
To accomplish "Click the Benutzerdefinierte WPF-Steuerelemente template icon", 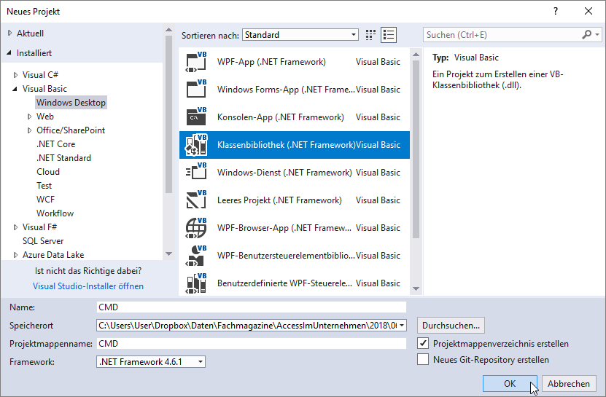I will tap(196, 283).
